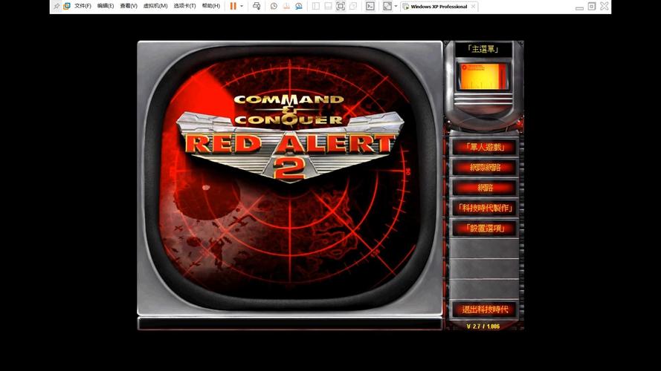The width and height of the screenshot is (661, 371).
Task: Open the 設置選項 options button
Action: pos(485,229)
